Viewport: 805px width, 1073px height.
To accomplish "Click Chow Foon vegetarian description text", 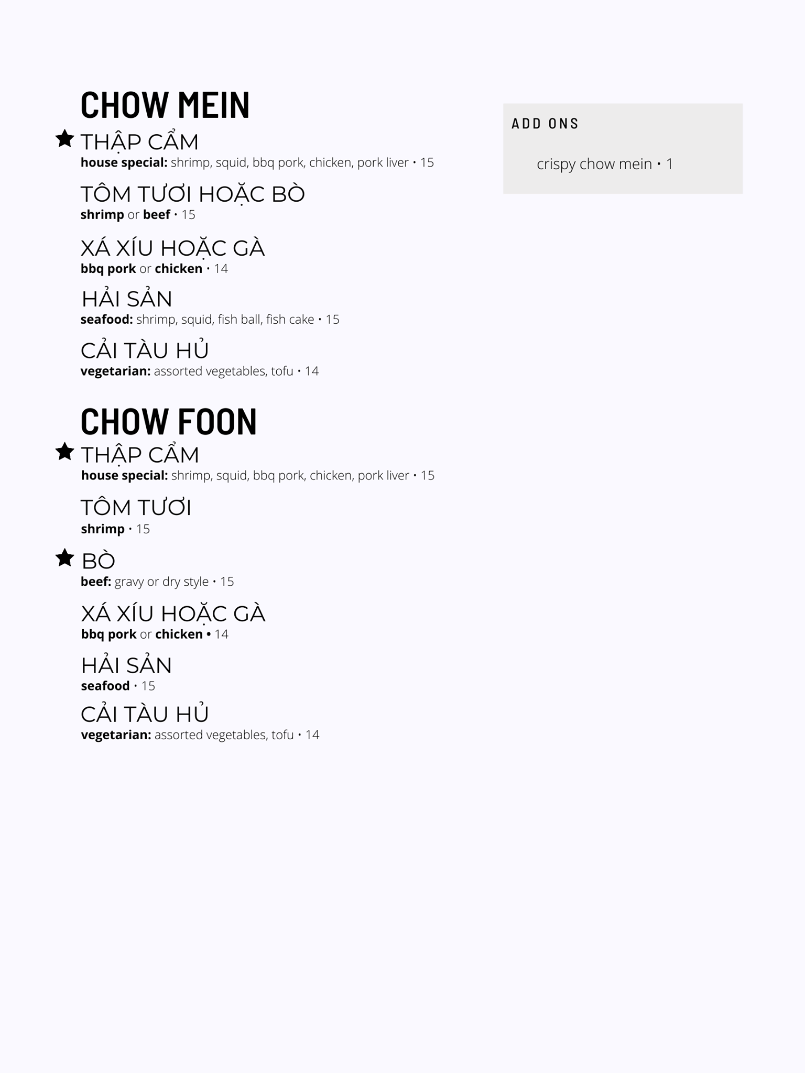I will tap(200, 735).
